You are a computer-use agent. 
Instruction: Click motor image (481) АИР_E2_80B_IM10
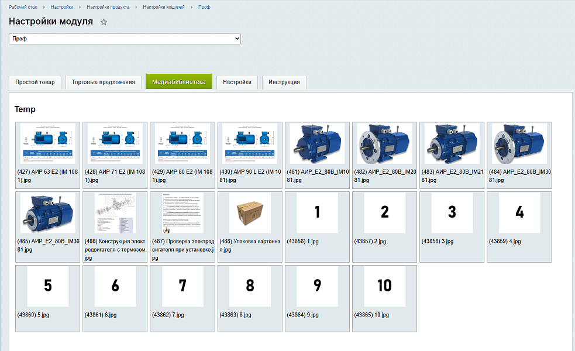click(317, 144)
